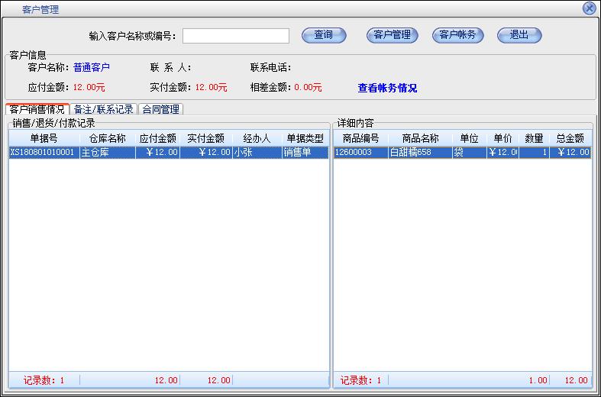The height and width of the screenshot is (397, 601).
Task: Sort records by 应付金额 column header
Action: (157, 138)
